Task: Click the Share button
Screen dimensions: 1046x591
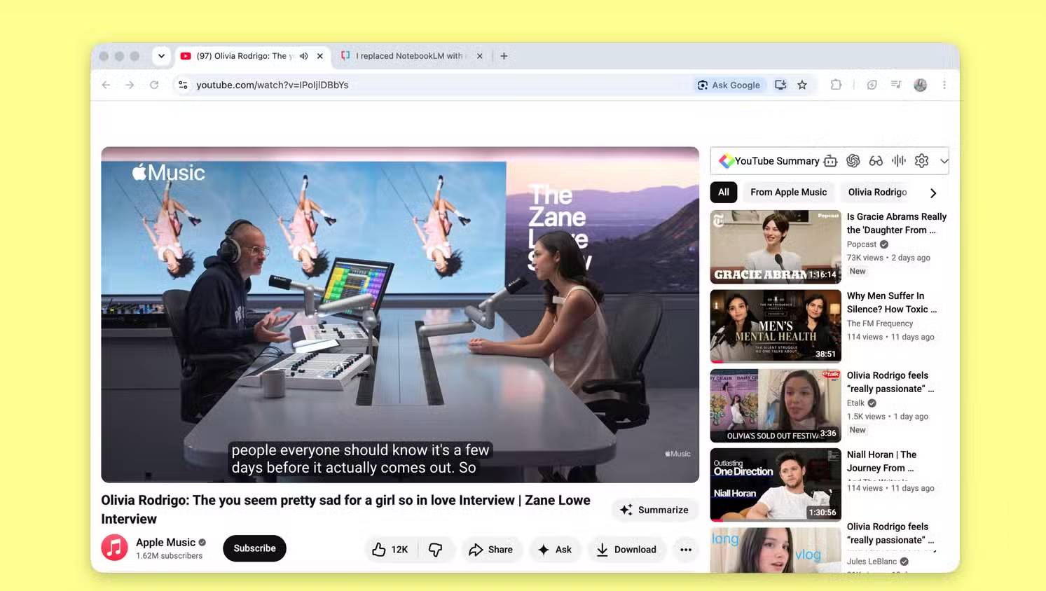Action: [x=491, y=550]
